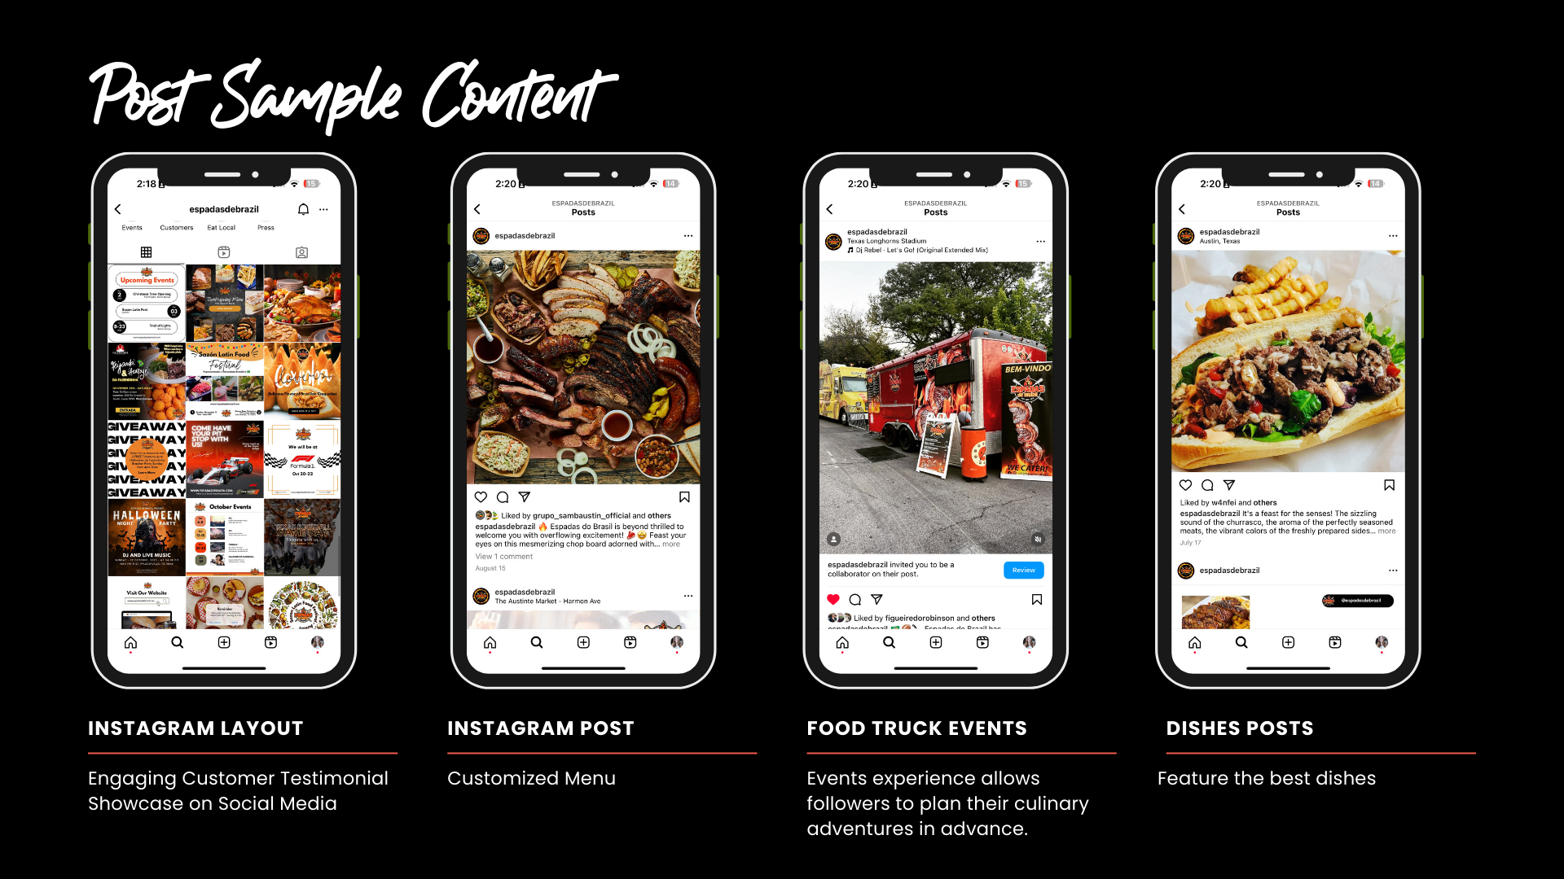1564x879 pixels.
Task: Click the Eat Local menu item on profile
Action: coord(222,228)
